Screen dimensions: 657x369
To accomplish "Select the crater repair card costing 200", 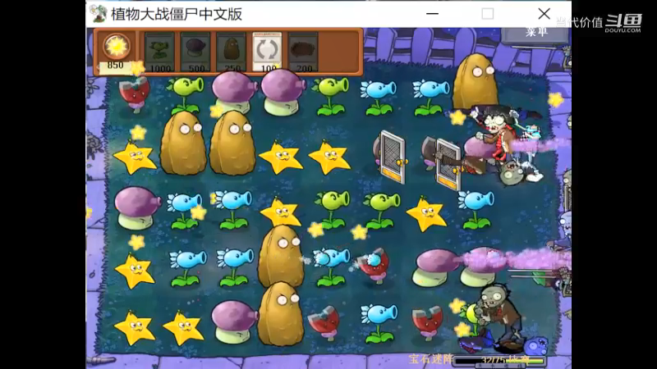I will [303, 52].
